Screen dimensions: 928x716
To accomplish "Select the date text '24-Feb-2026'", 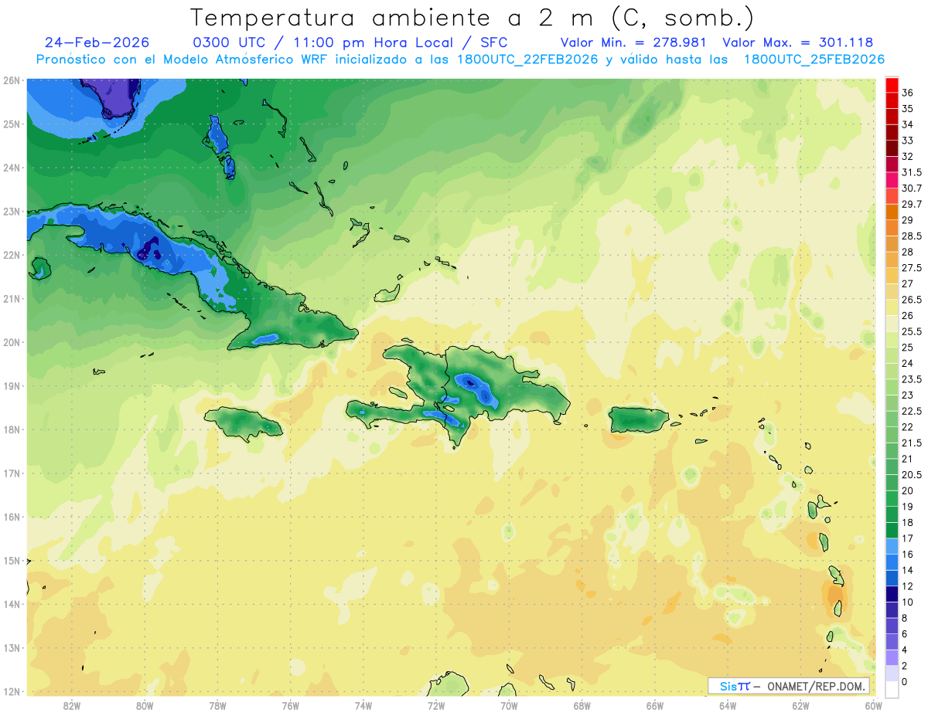I will point(97,42).
